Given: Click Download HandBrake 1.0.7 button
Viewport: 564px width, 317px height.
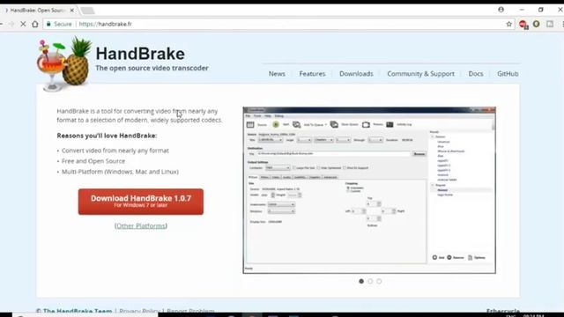Looking at the screenshot, I should tap(141, 202).
